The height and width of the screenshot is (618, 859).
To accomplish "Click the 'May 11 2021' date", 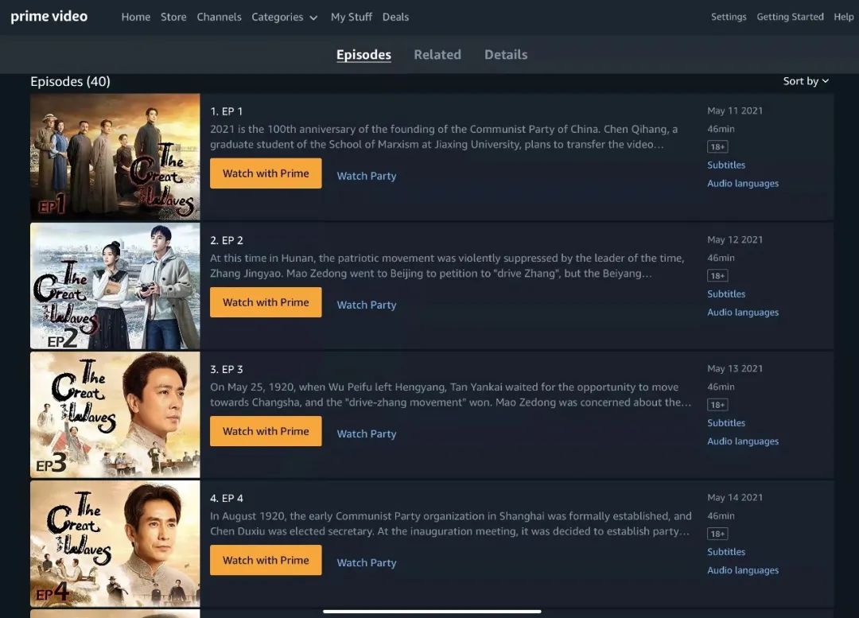I will coord(735,111).
